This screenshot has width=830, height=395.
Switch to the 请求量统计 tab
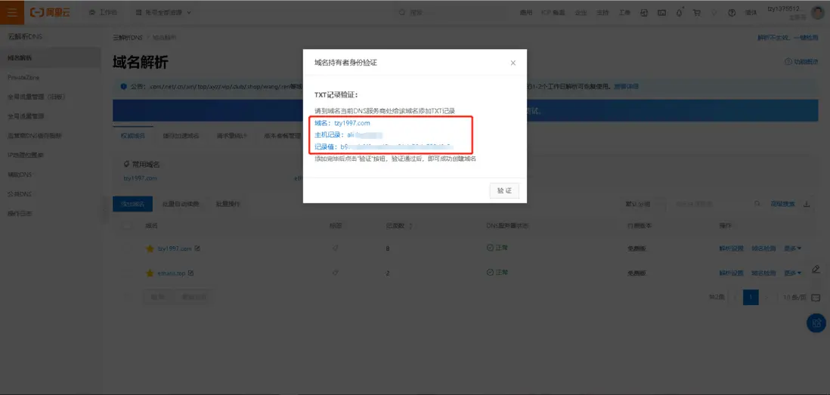pos(231,135)
